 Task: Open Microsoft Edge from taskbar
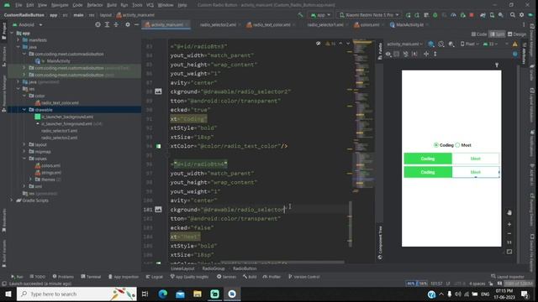pos(162,294)
